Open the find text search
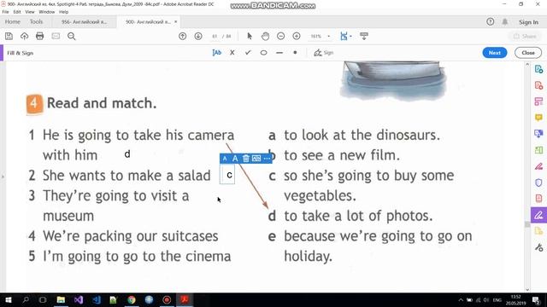This screenshot has height=307, width=547. (72, 36)
